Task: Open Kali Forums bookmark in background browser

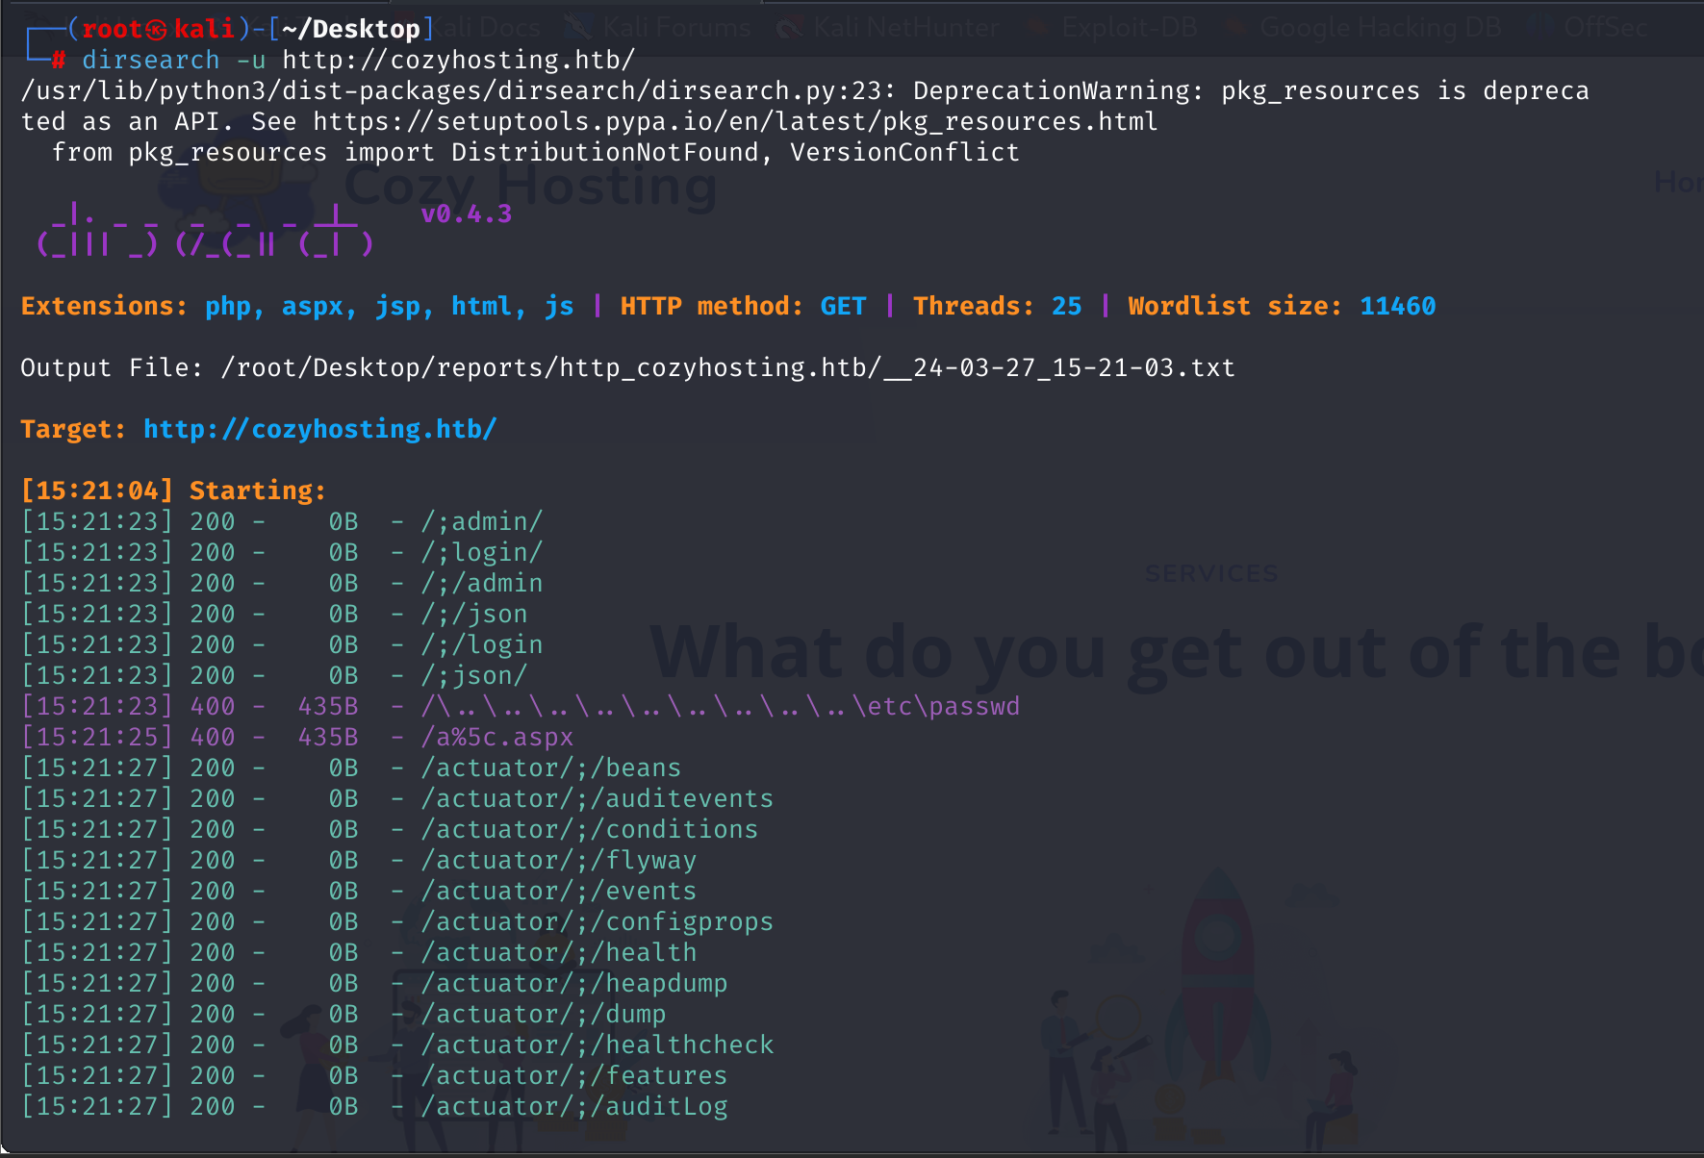Action: point(658,27)
